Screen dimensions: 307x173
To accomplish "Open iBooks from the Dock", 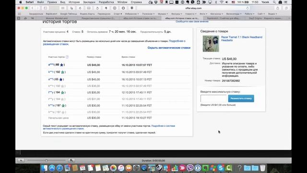I will tap(129, 168).
